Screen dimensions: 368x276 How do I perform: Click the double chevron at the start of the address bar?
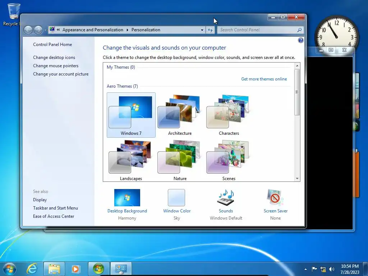pyautogui.click(x=58, y=30)
